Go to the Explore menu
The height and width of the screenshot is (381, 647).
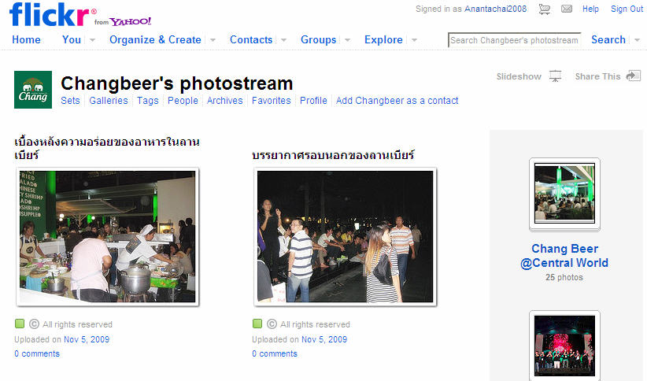tap(383, 40)
